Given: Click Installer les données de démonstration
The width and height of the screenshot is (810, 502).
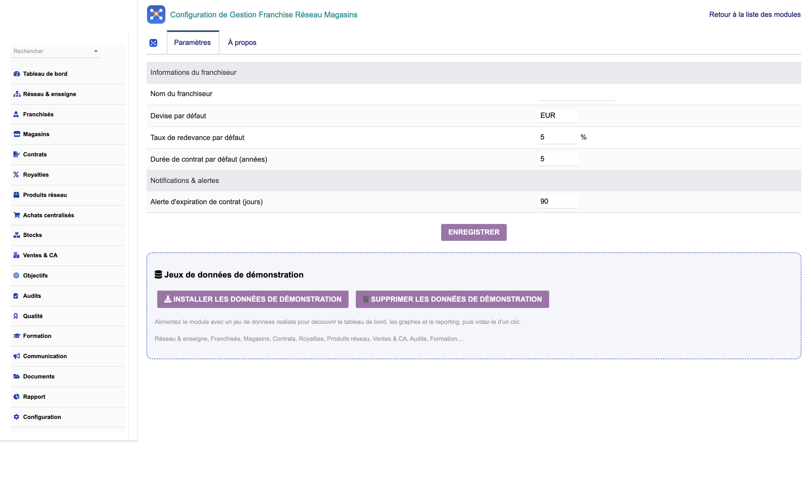Looking at the screenshot, I should coord(253,299).
